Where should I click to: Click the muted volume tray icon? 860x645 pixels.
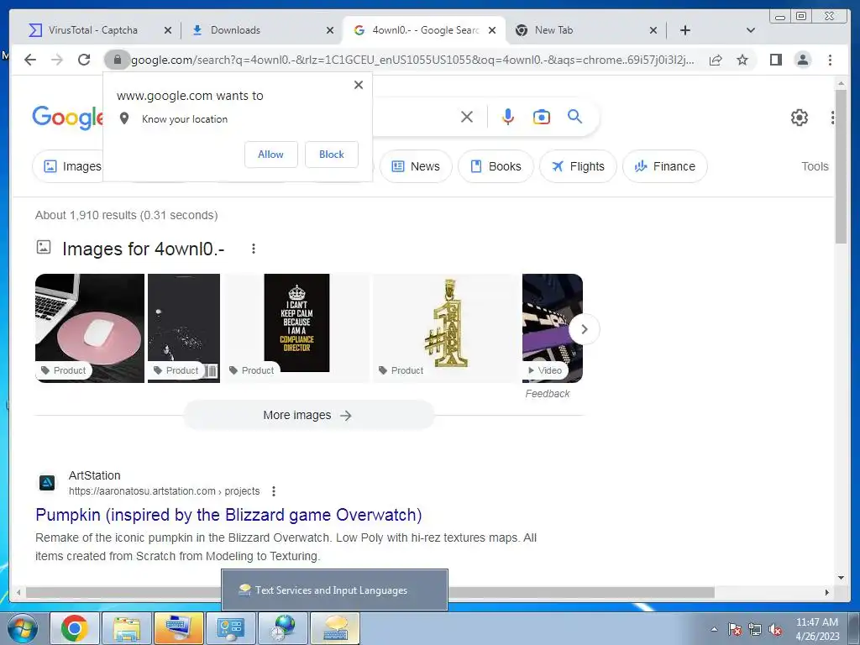coord(775,630)
